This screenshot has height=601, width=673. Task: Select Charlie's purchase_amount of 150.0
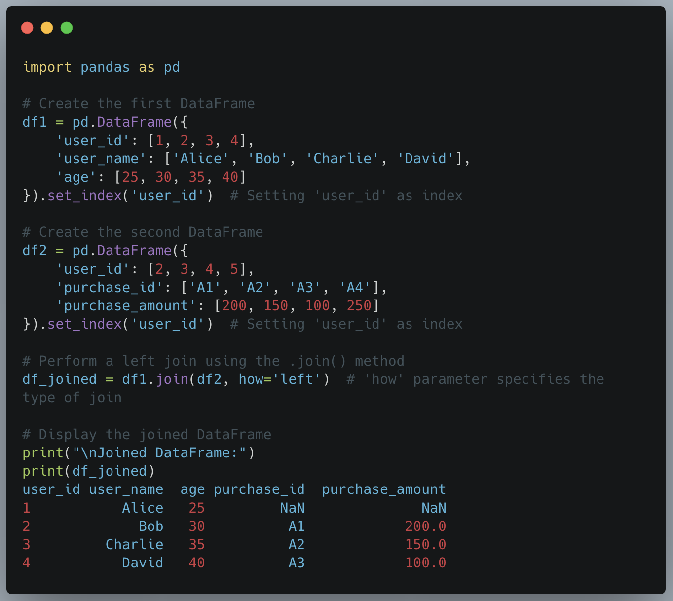425,544
